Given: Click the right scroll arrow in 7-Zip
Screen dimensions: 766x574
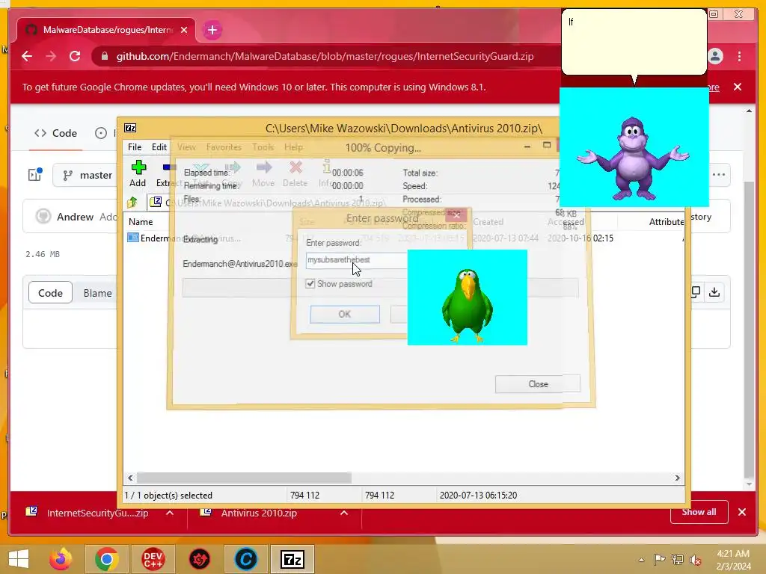Looking at the screenshot, I should [x=677, y=478].
